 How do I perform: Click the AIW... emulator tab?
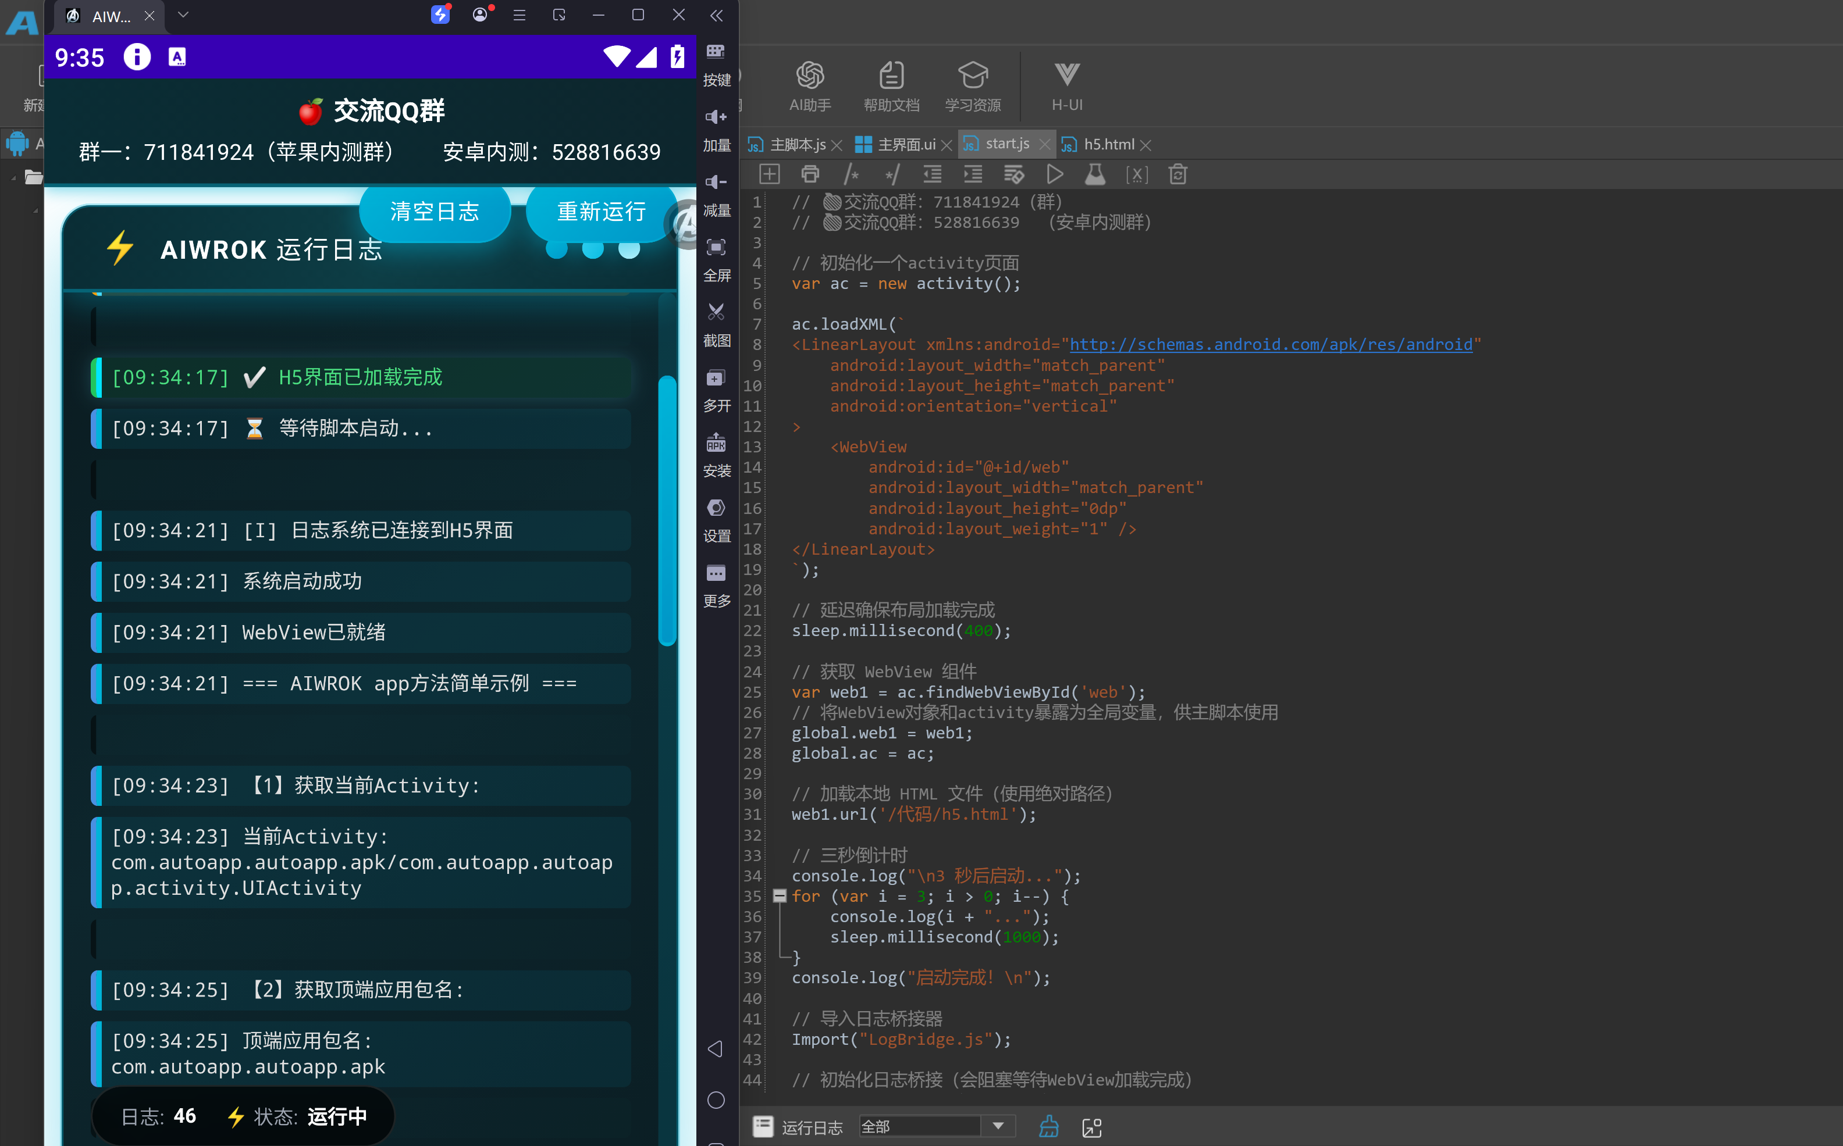[x=111, y=16]
